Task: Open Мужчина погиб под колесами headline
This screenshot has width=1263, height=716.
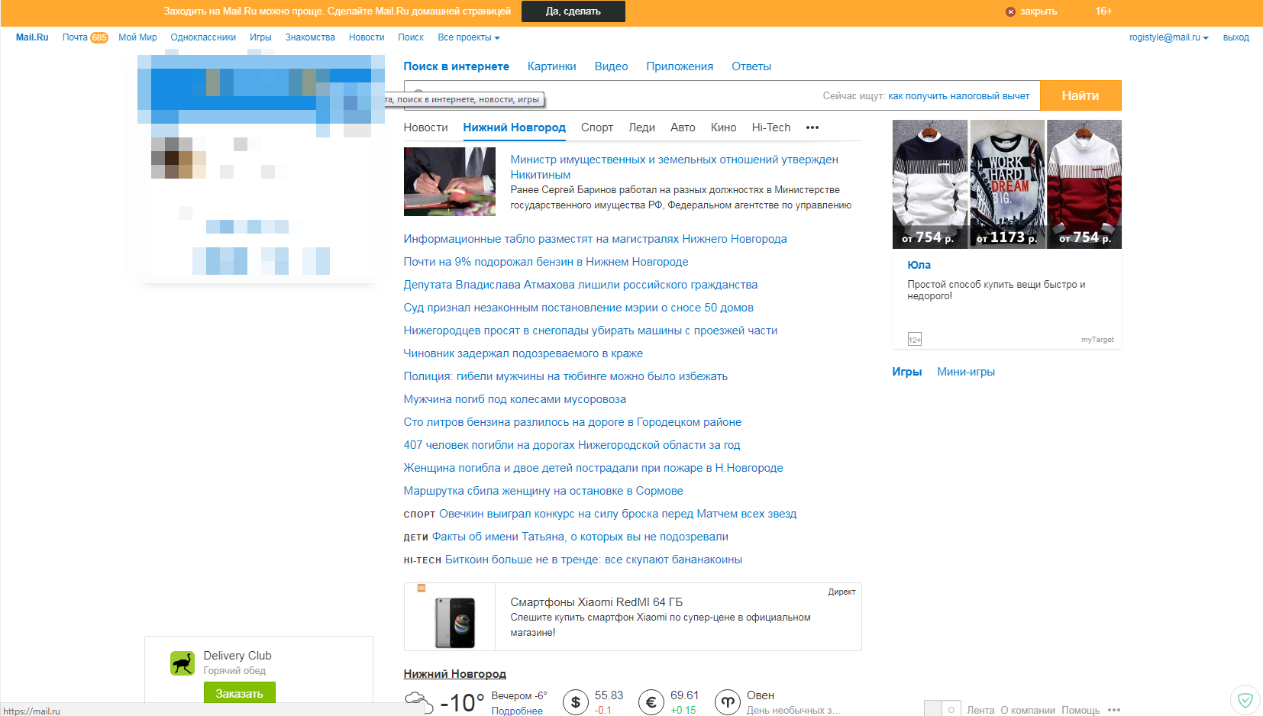Action: click(x=515, y=399)
